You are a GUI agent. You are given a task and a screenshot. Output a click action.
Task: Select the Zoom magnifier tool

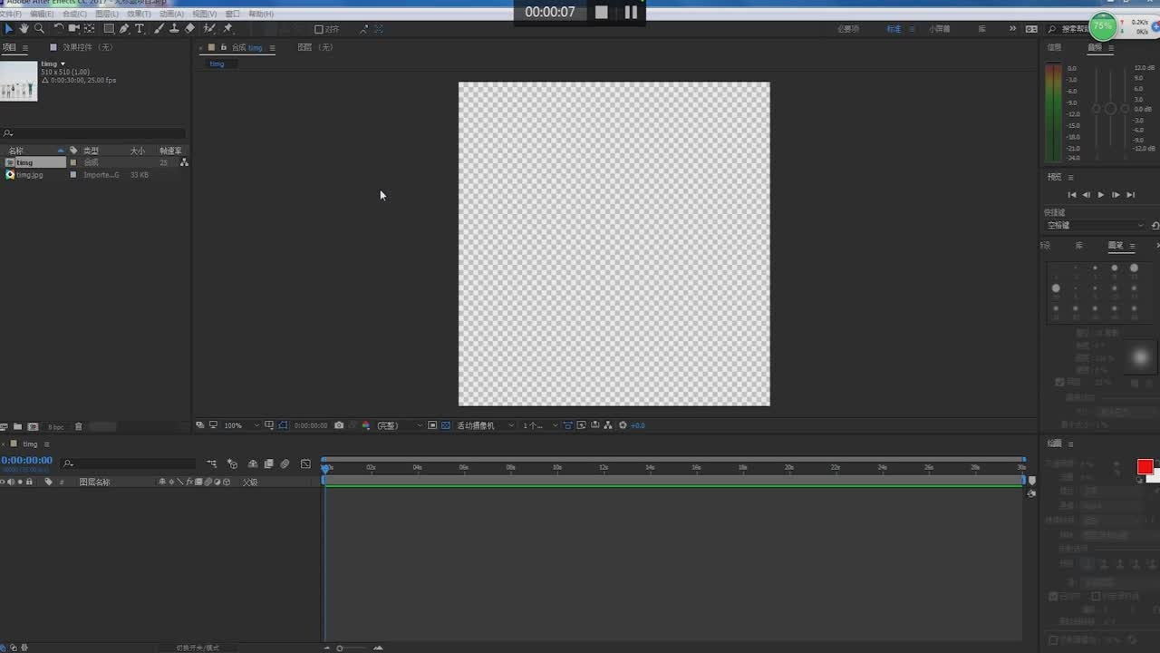pos(39,29)
